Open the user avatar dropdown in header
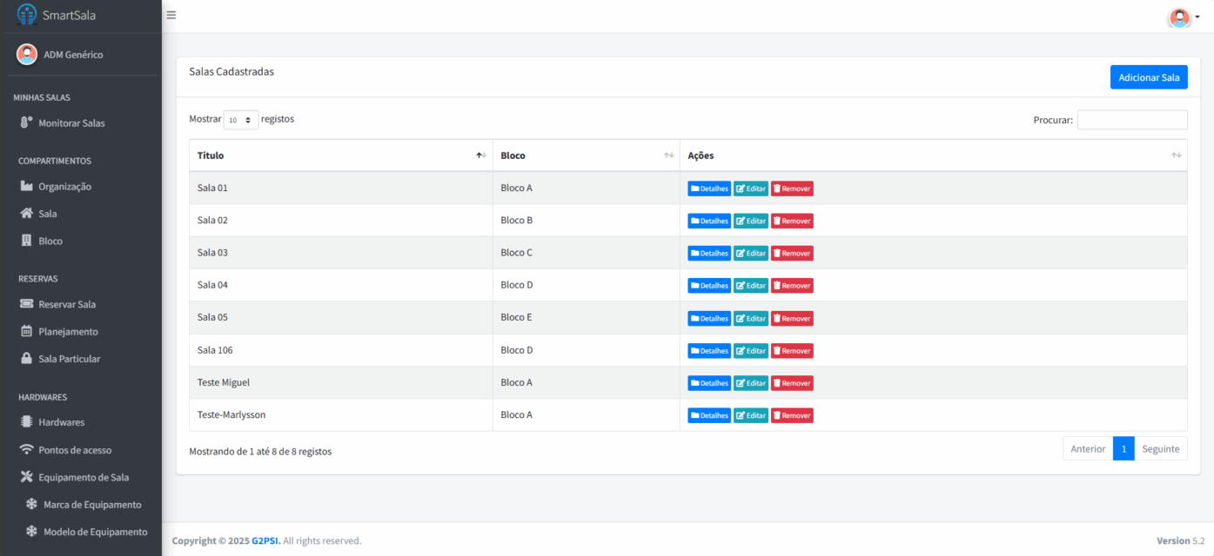The width and height of the screenshot is (1214, 556). point(1183,17)
